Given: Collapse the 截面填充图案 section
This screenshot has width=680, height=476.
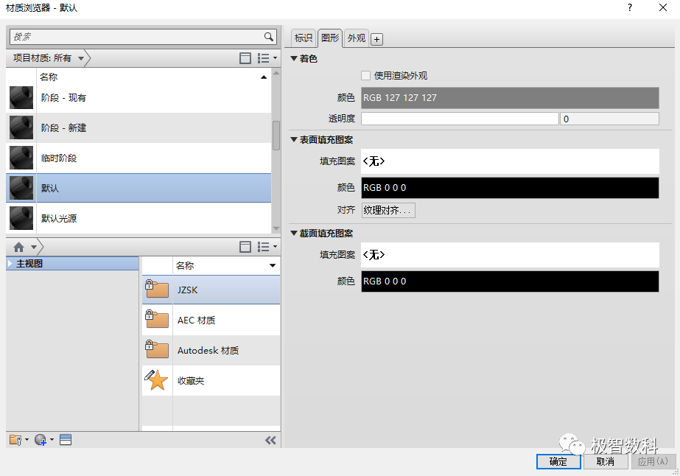Looking at the screenshot, I should point(294,233).
